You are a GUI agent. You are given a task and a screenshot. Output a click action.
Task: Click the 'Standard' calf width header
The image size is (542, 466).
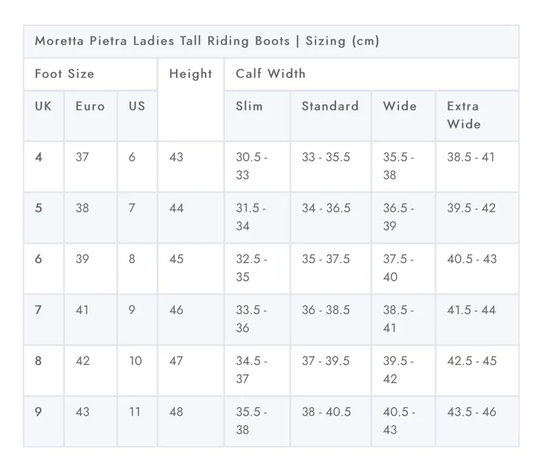pos(330,106)
